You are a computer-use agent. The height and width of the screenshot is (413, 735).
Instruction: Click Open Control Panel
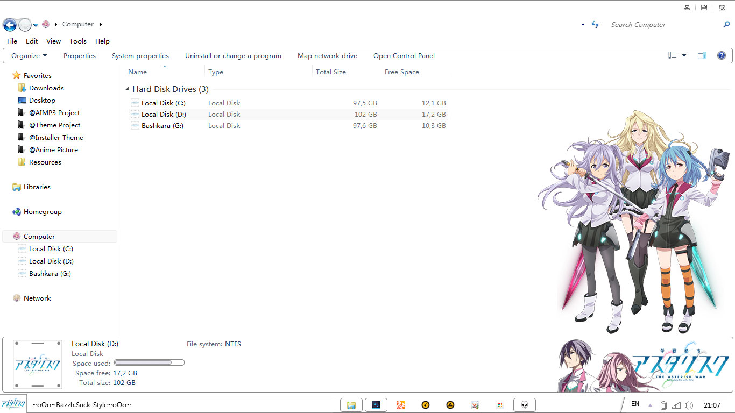(x=404, y=56)
